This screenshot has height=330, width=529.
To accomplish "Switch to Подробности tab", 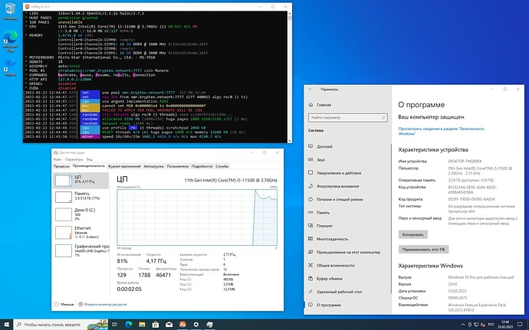I will point(202,166).
